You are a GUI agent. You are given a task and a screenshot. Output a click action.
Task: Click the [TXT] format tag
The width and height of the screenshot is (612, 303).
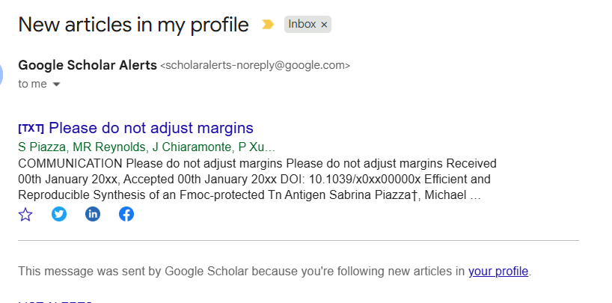tap(31, 128)
